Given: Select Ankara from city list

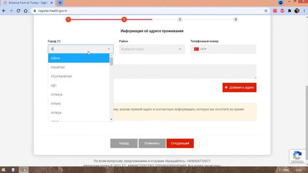Looking at the screenshot, I should (x=79, y=103).
